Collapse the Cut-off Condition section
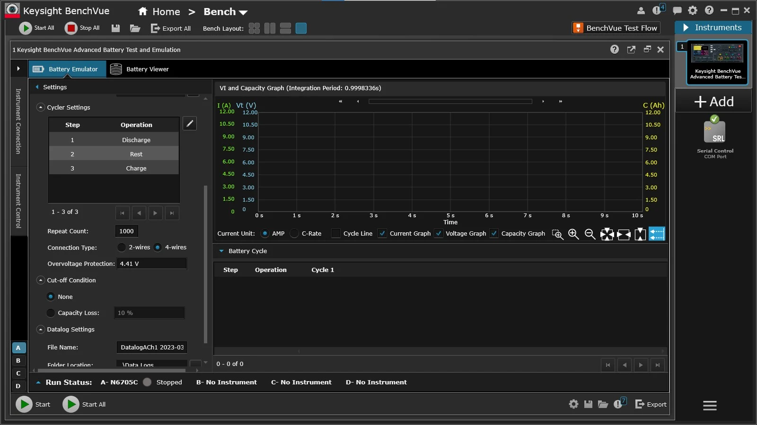 [41, 280]
